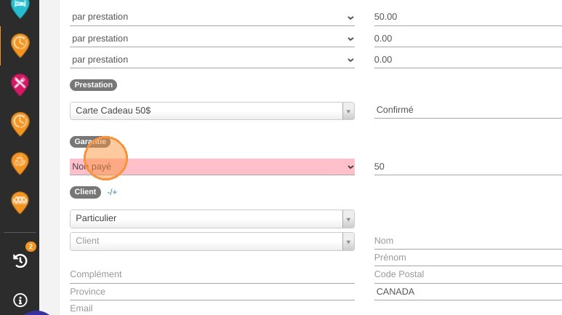Open the empty Client selection combo box
562x315 pixels.
(x=212, y=241)
